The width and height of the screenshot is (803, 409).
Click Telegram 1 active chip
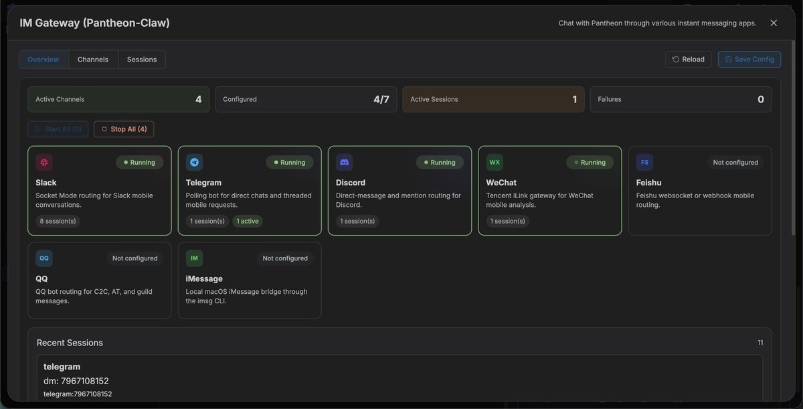click(248, 221)
